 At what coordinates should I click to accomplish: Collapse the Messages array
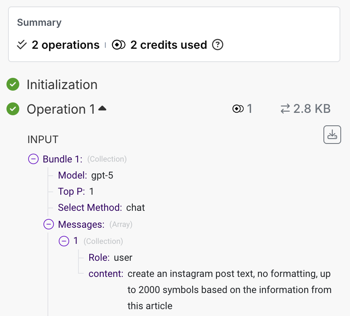pyautogui.click(x=49, y=224)
